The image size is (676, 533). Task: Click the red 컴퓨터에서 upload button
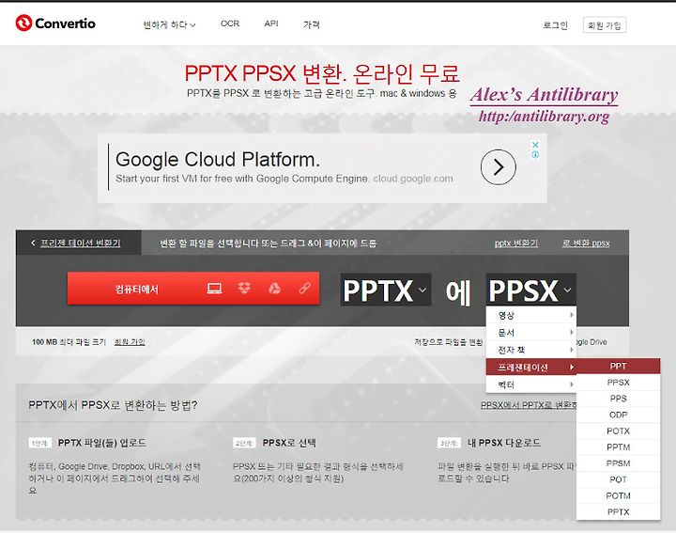click(x=193, y=289)
